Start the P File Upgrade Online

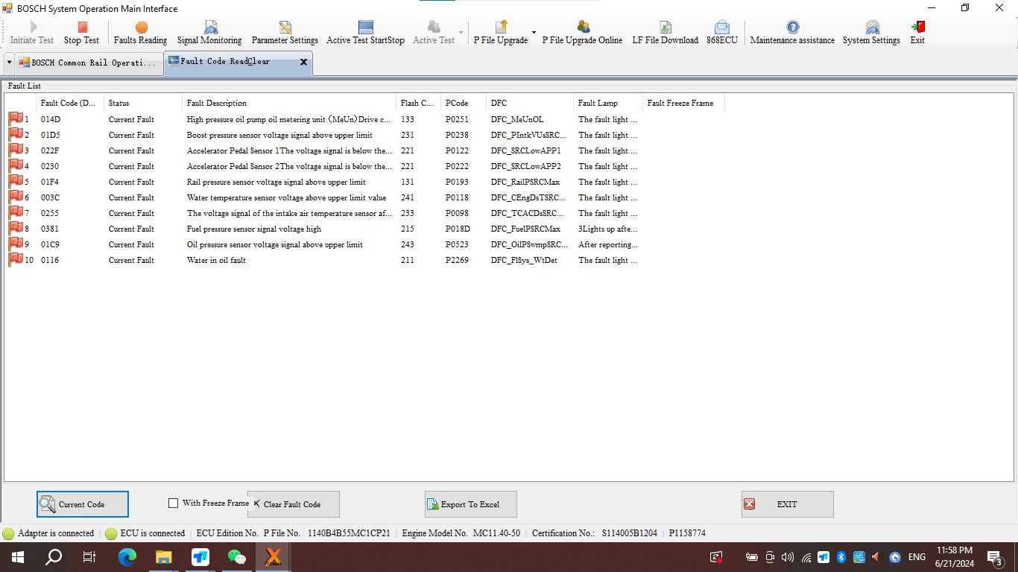pyautogui.click(x=582, y=33)
